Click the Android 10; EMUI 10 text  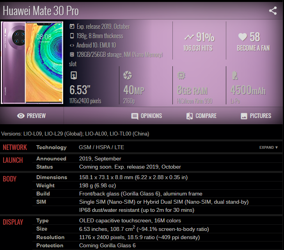tap(96, 45)
